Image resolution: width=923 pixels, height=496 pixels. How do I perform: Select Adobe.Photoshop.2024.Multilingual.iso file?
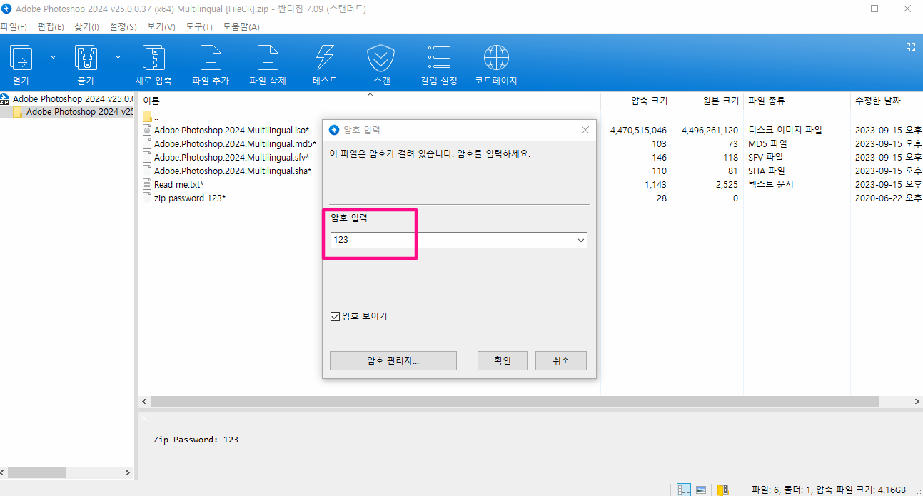232,130
